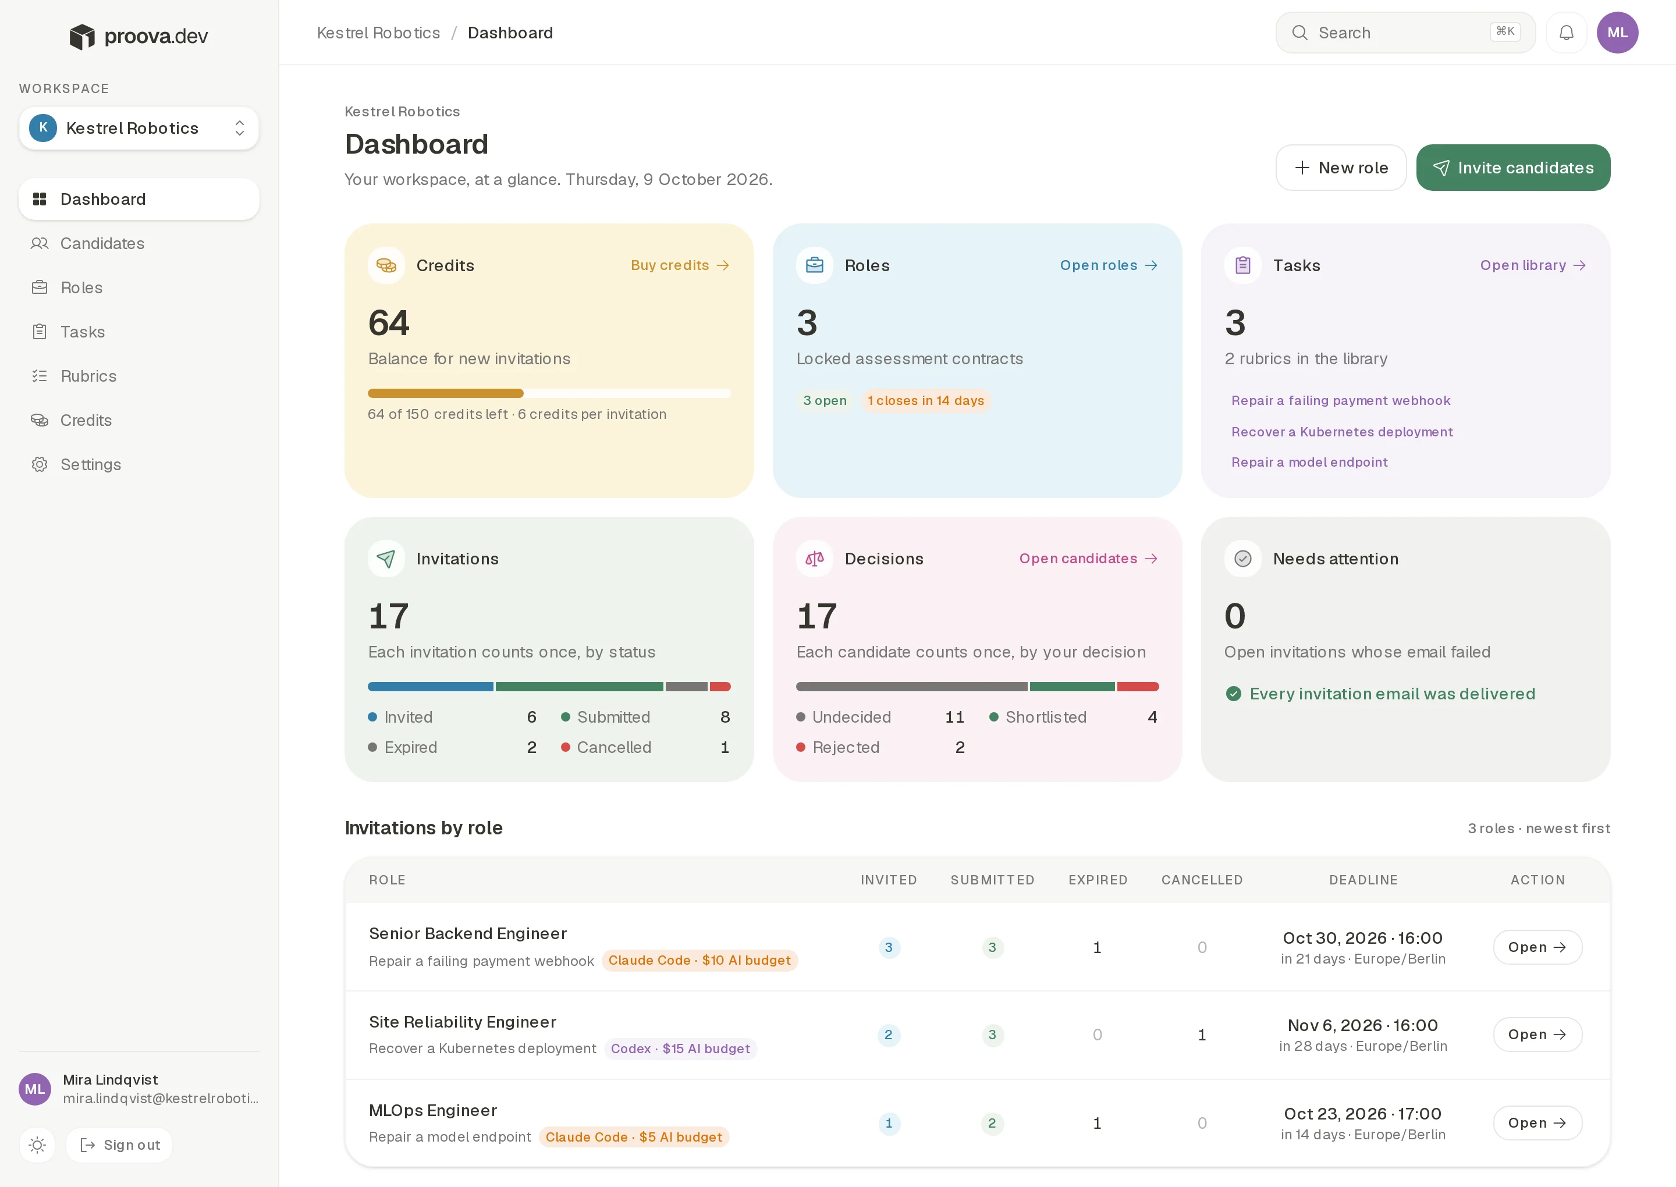Click the 1 closes in 14 days badge
Screen dimensions: 1676x1187
(925, 400)
